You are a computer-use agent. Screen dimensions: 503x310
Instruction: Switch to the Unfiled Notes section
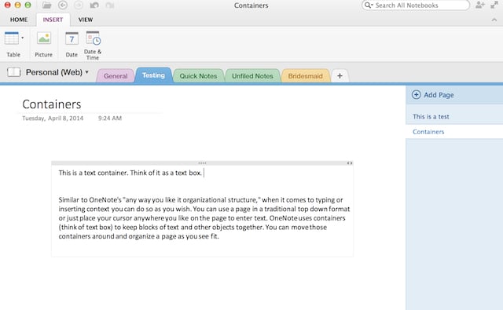[x=252, y=76]
